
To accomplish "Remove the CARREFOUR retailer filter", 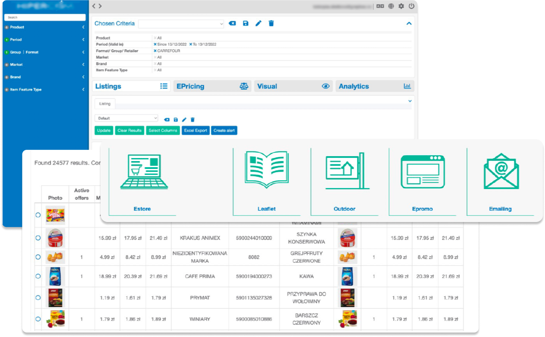I will coord(155,51).
